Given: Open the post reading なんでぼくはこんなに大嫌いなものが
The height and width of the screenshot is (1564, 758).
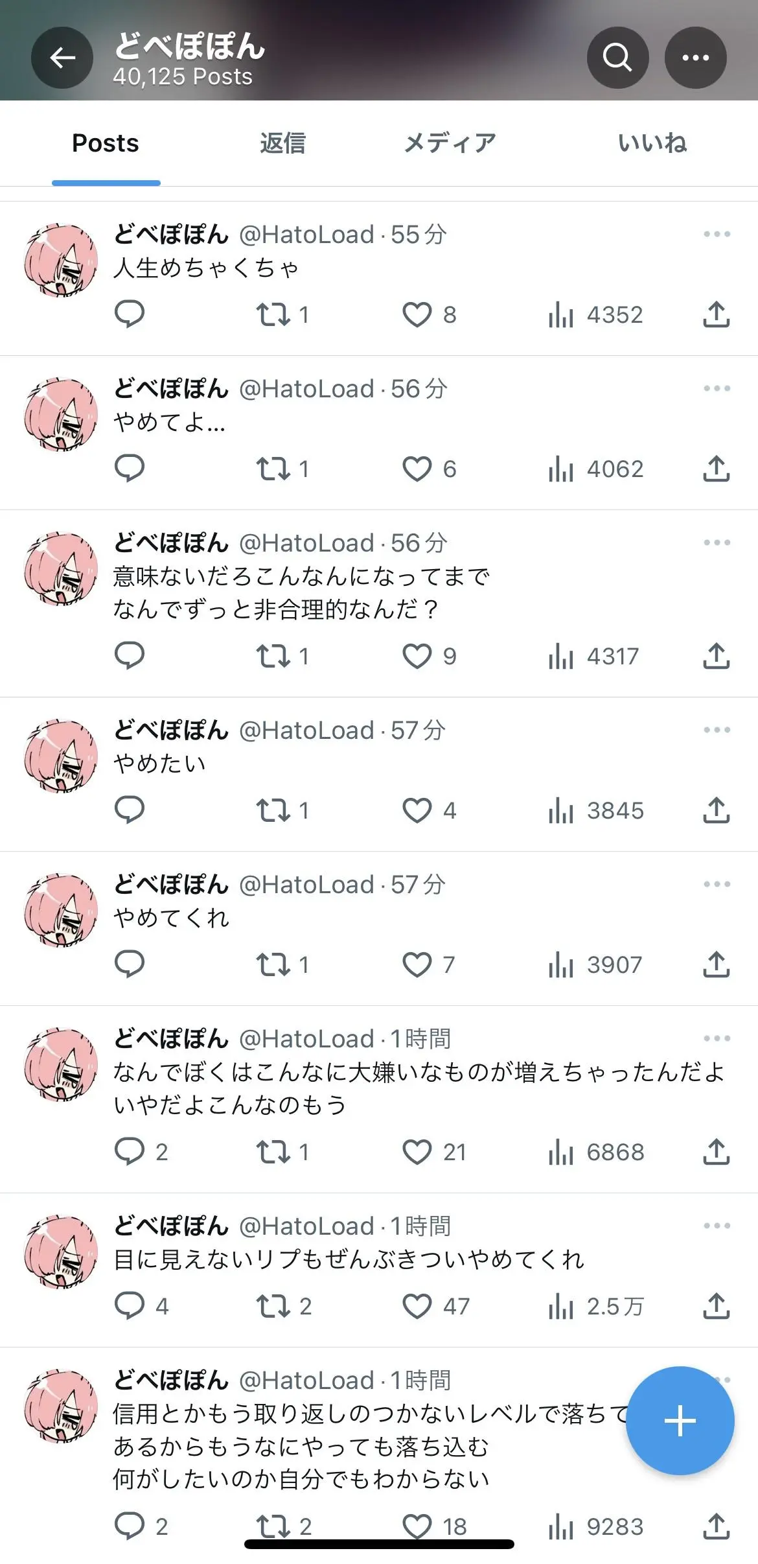Looking at the screenshot, I should (419, 1088).
